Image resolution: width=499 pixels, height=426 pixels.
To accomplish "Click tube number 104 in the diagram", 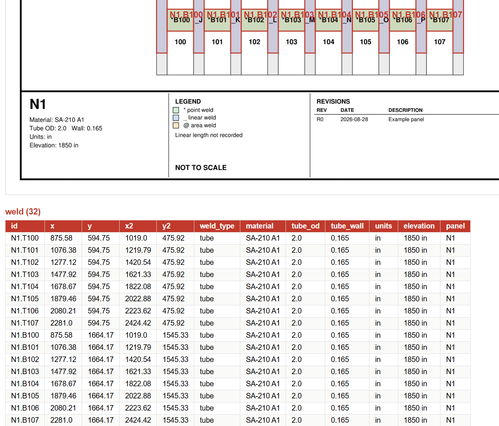I will [x=329, y=42].
